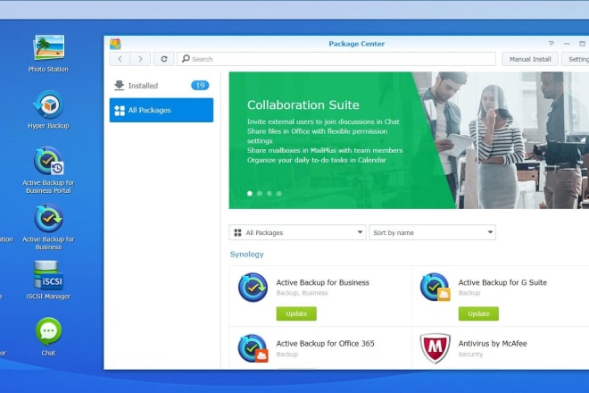Open the Sort by name dropdown
Viewport: 589px width, 393px height.
(432, 232)
